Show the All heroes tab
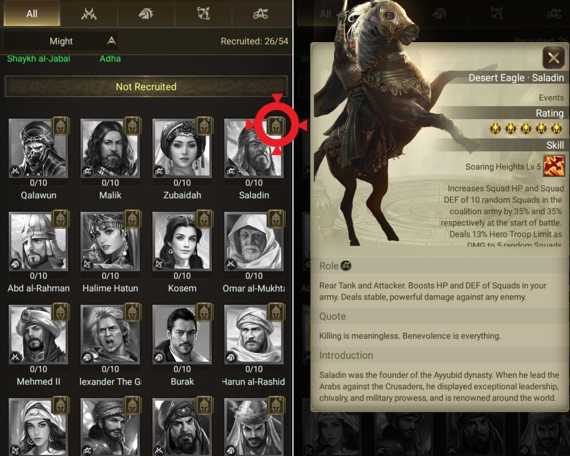This screenshot has width=570, height=456. (31, 14)
